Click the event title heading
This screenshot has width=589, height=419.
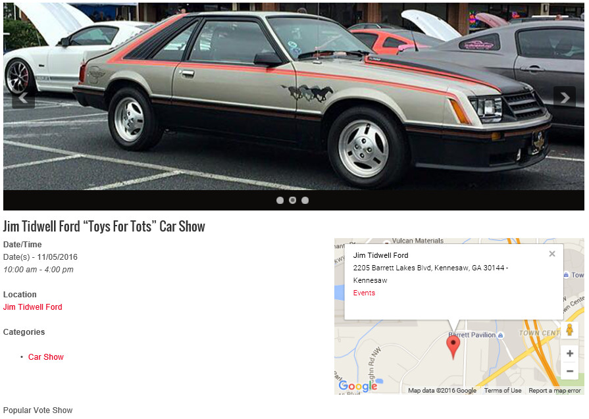(x=104, y=226)
